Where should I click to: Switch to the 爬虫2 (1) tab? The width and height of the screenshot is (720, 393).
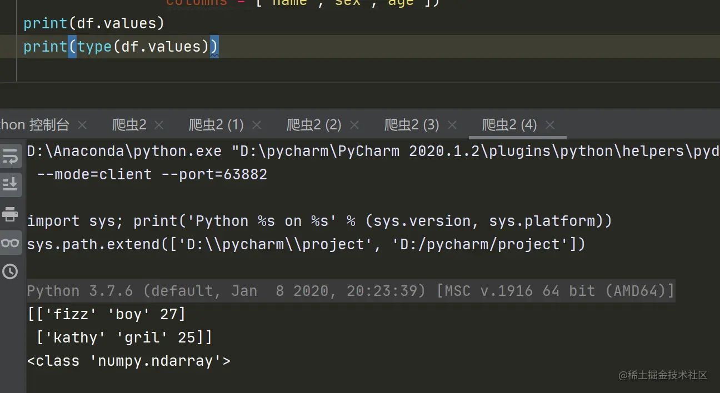pyautogui.click(x=216, y=125)
